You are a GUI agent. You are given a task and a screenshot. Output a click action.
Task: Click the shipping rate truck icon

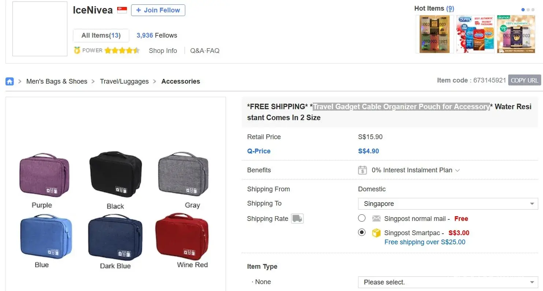[297, 219]
